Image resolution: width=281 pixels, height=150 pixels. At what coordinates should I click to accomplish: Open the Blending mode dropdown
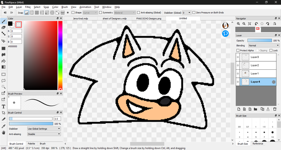[264, 45]
